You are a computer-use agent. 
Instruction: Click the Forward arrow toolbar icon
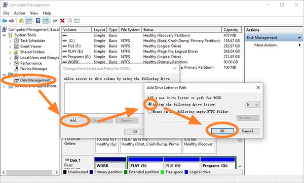[x=12, y=21]
